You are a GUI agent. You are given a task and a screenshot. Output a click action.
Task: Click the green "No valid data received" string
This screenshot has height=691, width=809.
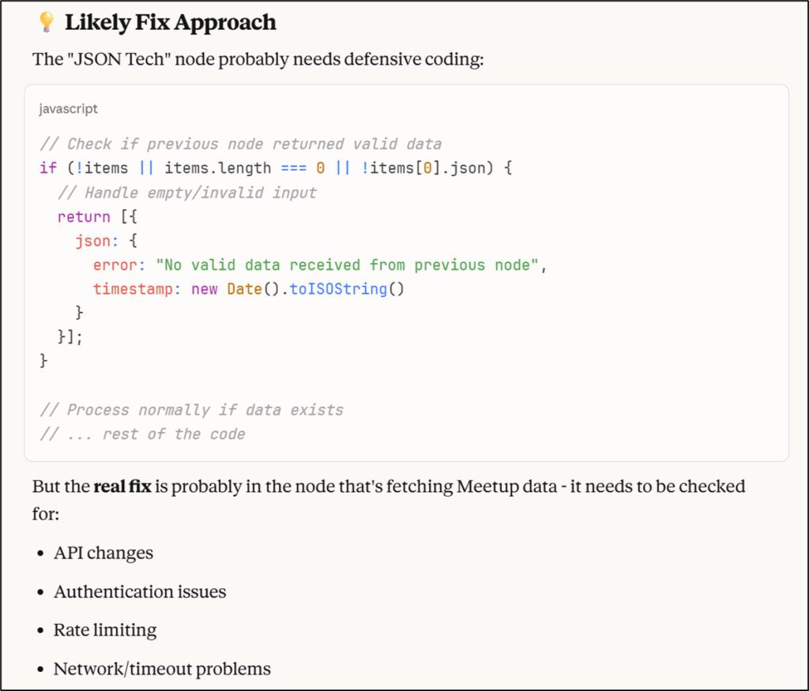click(348, 265)
